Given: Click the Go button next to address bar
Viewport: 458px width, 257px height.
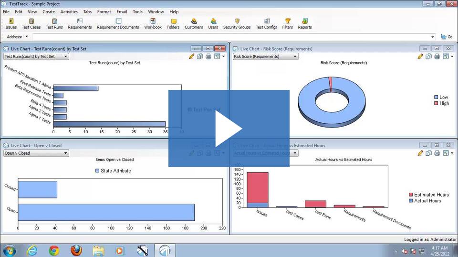Looking at the screenshot, I should (447, 37).
